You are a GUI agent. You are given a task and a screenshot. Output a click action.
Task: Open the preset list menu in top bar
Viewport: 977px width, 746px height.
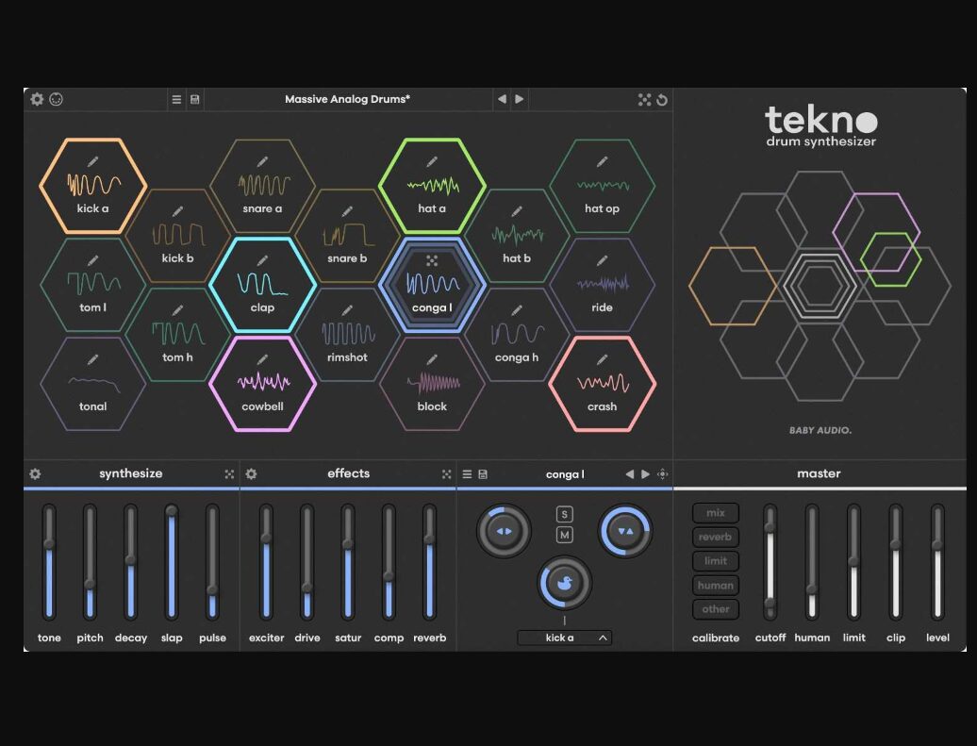[176, 99]
